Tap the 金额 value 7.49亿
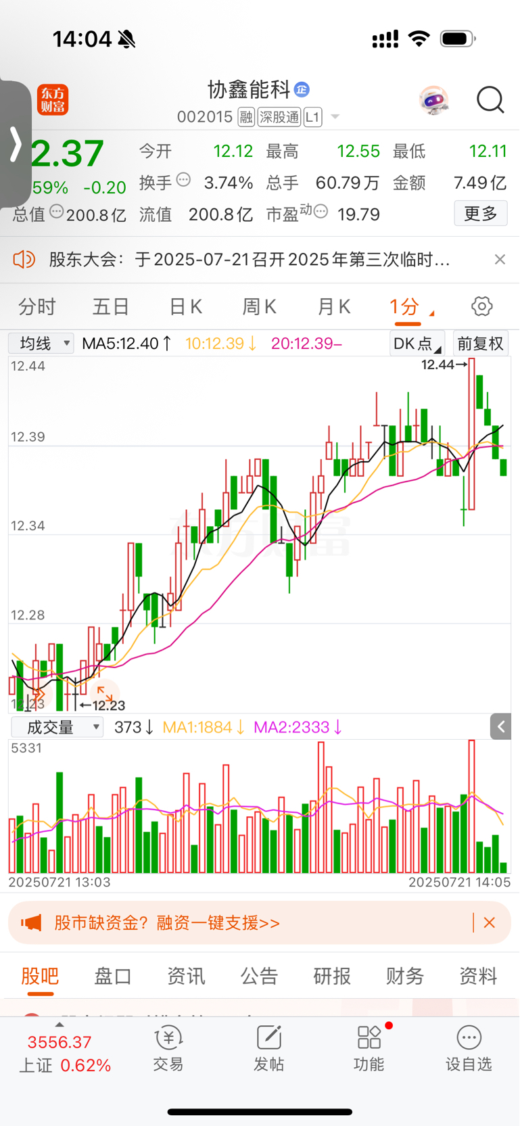520x1126 pixels. (479, 183)
